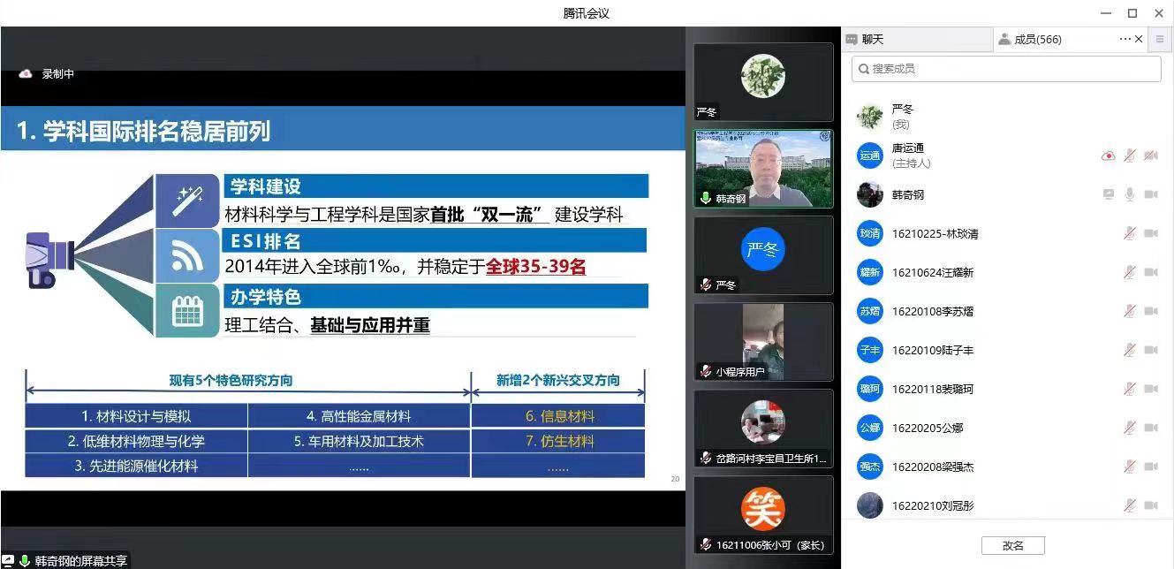
Task: Close the members panel tab
Action: tap(1139, 39)
